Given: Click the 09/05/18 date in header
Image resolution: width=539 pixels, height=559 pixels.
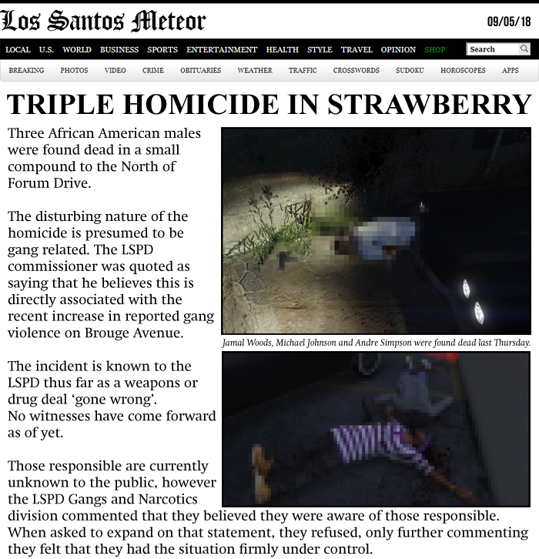Looking at the screenshot, I should [x=509, y=22].
